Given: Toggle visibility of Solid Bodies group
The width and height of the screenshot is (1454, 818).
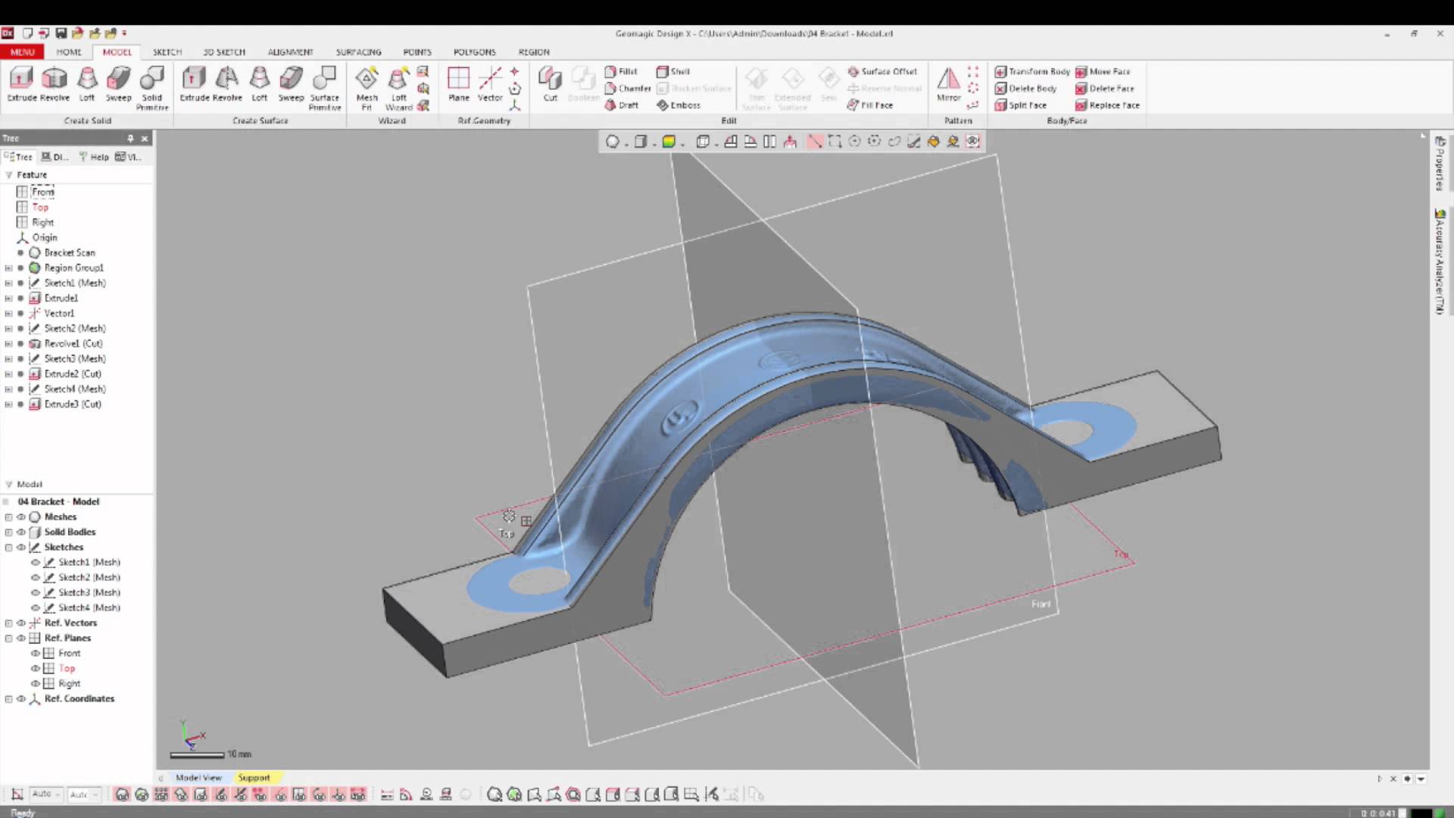Looking at the screenshot, I should click(21, 532).
